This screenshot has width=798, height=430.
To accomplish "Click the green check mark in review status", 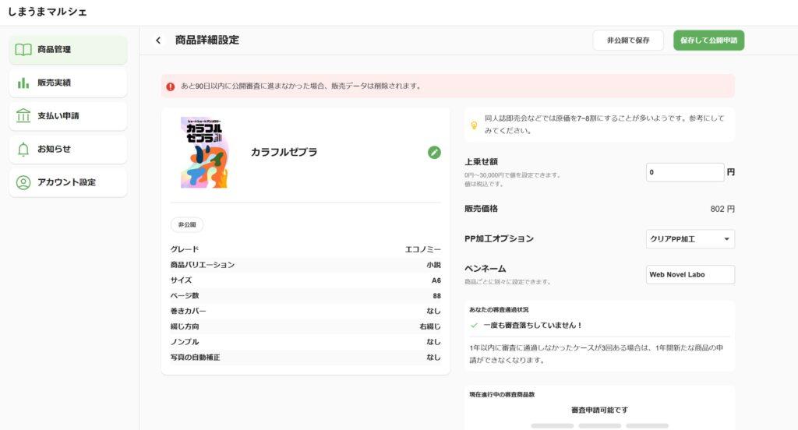I will tap(474, 325).
